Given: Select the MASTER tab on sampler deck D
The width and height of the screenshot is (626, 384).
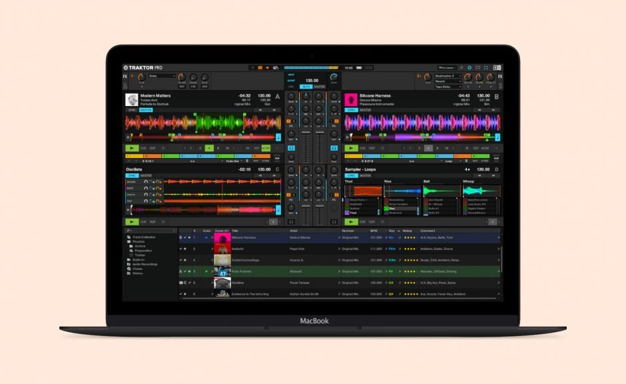Looking at the screenshot, I should tap(366, 175).
